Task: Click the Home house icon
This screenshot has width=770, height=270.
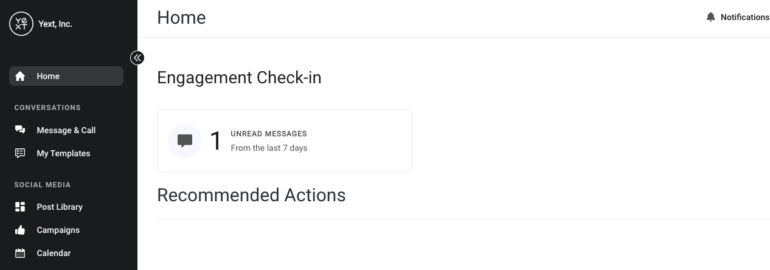Action: coord(20,76)
